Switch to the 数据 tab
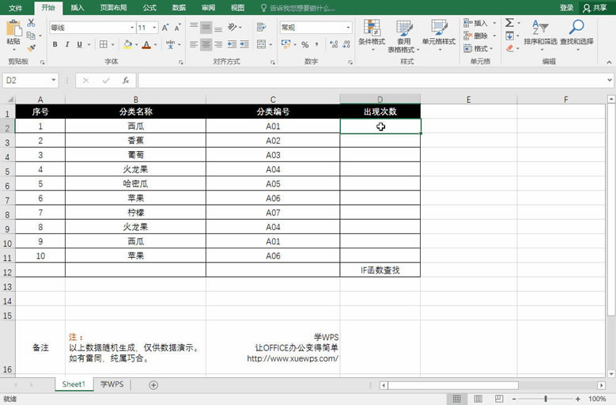 pyautogui.click(x=179, y=8)
